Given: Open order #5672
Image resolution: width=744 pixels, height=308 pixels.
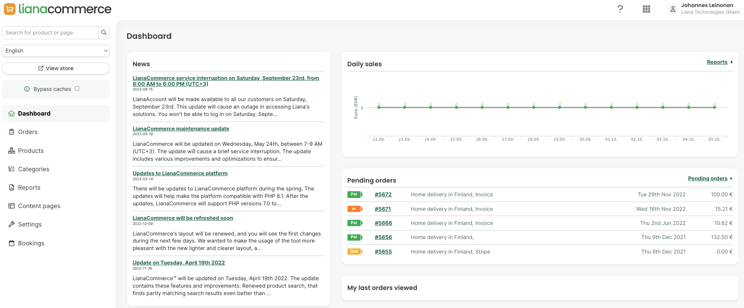Looking at the screenshot, I should click(x=383, y=194).
